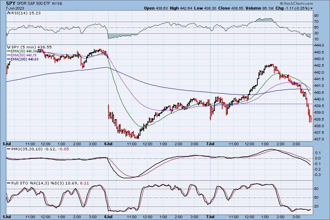The image size is (330, 220).
Task: Click the NYSE exchange label
Action: coord(57,4)
